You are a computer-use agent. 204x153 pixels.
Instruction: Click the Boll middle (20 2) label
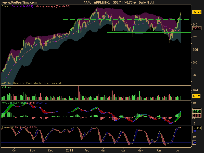pyautogui.click(x=22, y=6)
